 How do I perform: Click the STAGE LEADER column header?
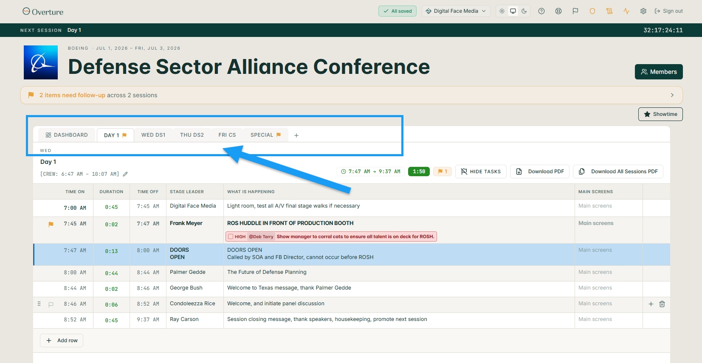(x=187, y=192)
